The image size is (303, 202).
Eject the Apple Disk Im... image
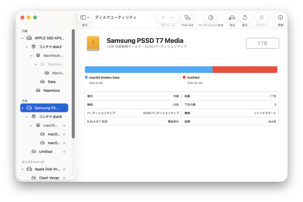coord(64,169)
